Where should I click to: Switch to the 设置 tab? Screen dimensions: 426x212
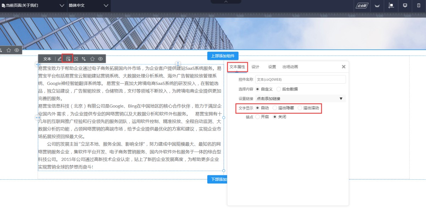coord(272,67)
